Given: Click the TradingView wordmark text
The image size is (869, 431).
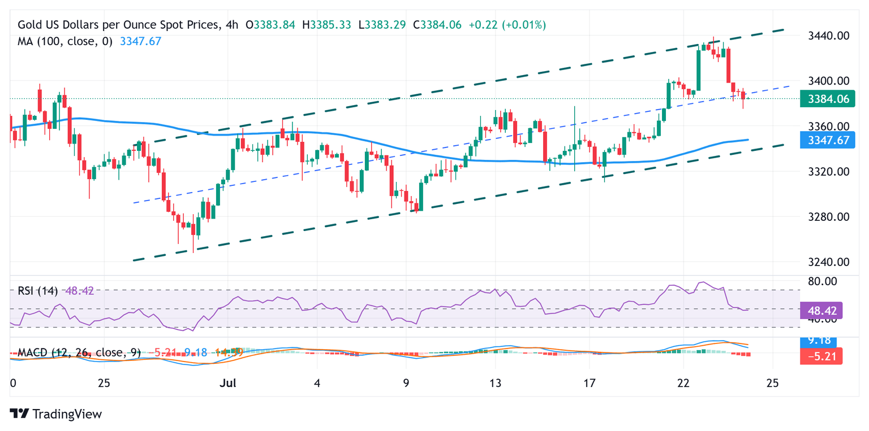Looking at the screenshot, I should click(x=67, y=414).
